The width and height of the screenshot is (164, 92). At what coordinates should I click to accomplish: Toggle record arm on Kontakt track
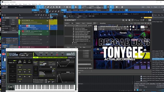coord(27,26)
